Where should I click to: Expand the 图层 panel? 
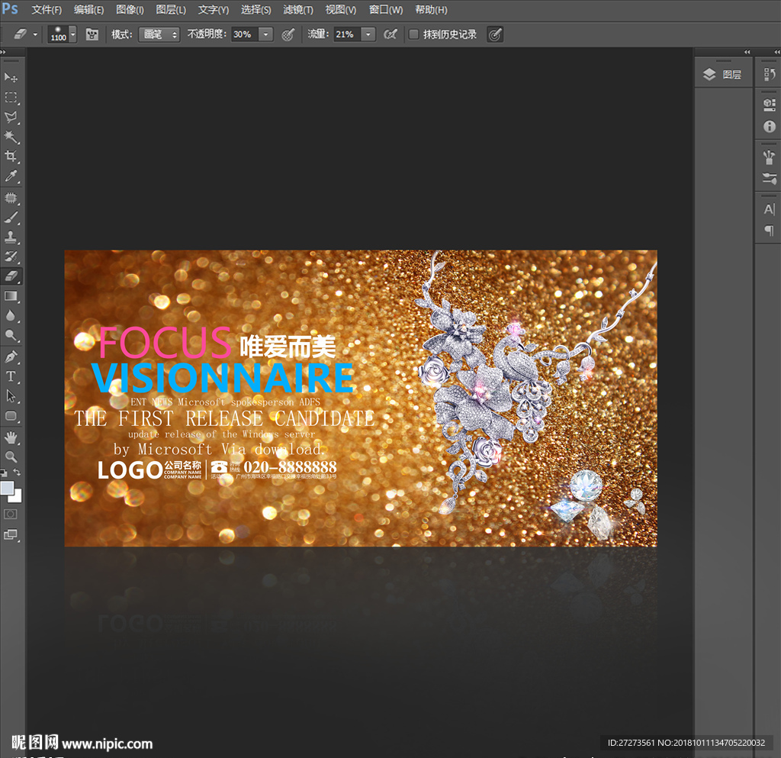click(723, 74)
